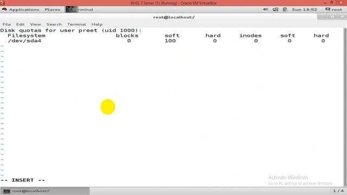
Task: Minimize the VirtualBox window
Action: (x=325, y=3)
